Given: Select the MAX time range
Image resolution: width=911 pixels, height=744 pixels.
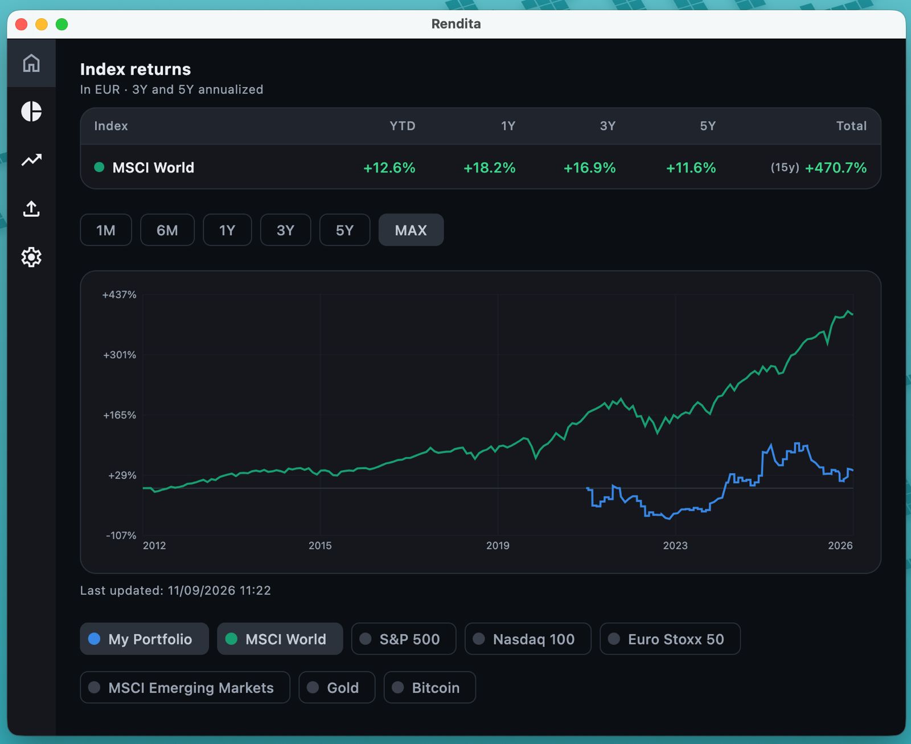Looking at the screenshot, I should [x=411, y=230].
